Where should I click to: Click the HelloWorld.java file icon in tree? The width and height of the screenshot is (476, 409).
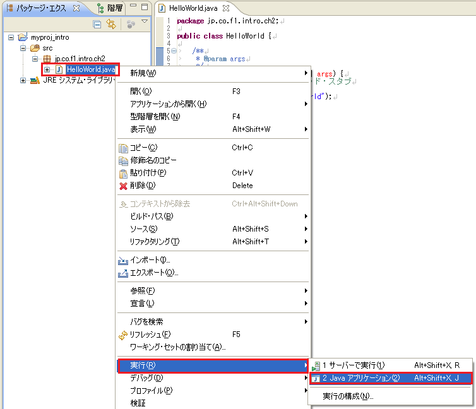(x=59, y=69)
